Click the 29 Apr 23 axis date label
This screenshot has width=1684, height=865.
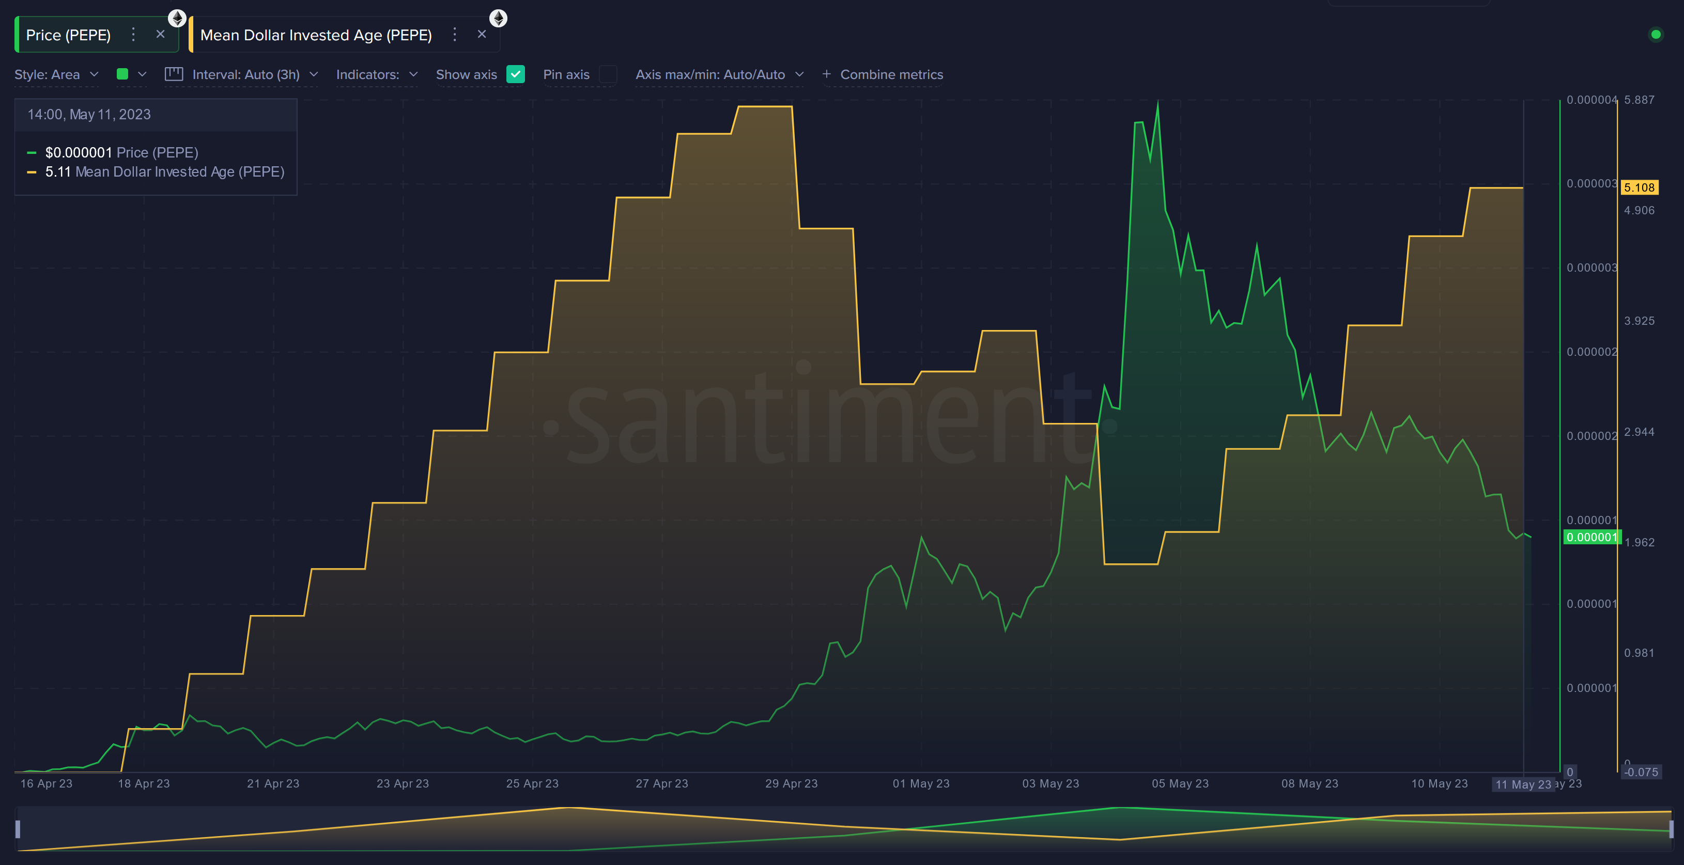pyautogui.click(x=791, y=783)
